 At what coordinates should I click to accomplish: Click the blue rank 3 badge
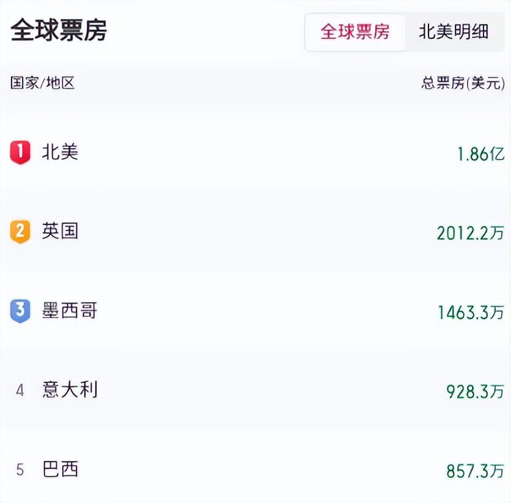(20, 310)
